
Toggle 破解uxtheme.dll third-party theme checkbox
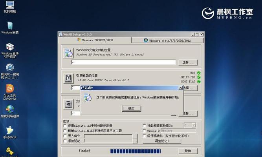point(65,131)
